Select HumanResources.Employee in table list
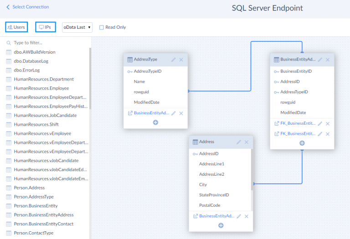 (41, 88)
